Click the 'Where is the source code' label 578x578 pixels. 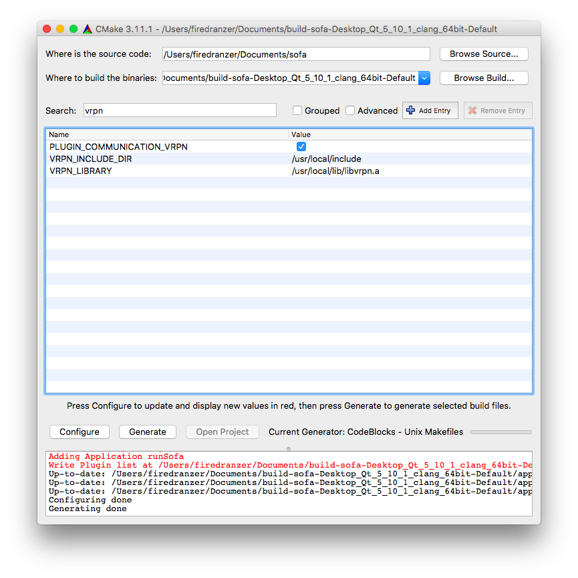click(98, 54)
